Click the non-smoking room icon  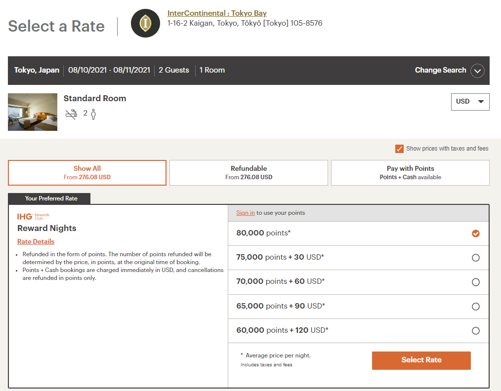[x=71, y=113]
